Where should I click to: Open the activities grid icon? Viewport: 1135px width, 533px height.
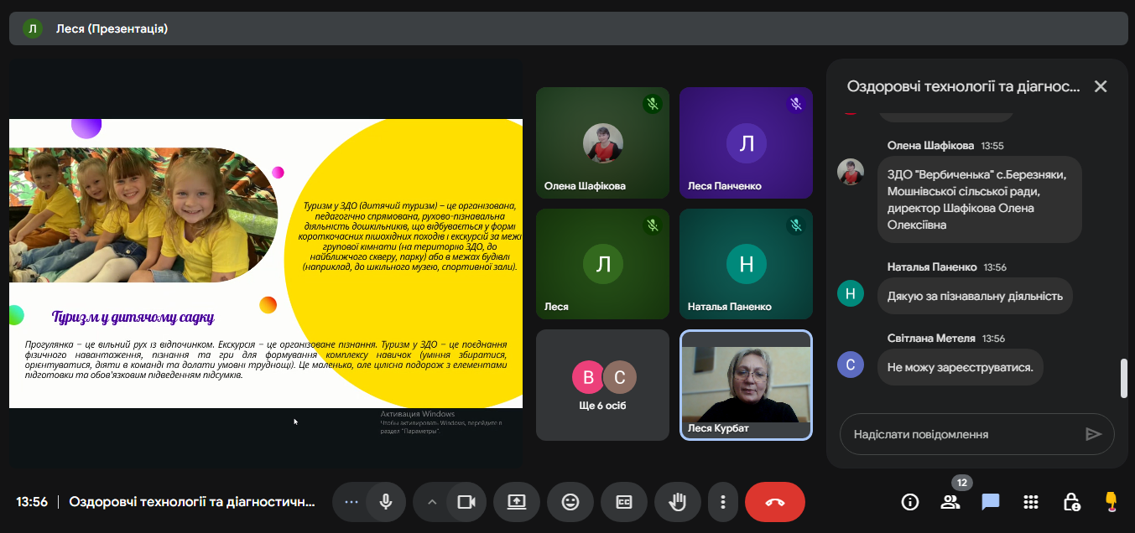[x=1031, y=502]
